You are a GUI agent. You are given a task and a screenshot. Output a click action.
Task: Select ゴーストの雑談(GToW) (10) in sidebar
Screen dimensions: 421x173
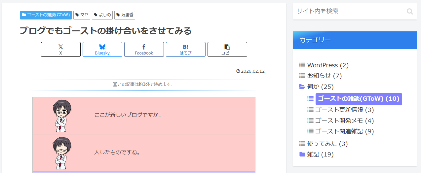359,99
